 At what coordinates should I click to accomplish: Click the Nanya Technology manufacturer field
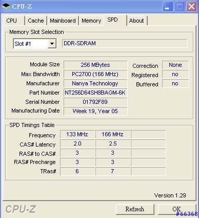(95, 83)
